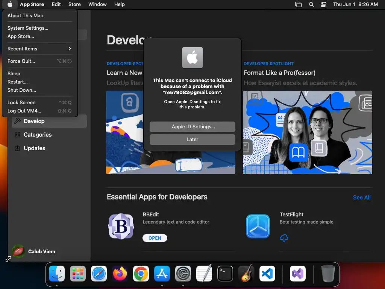Open Control Center in menu bar

[x=324, y=5]
